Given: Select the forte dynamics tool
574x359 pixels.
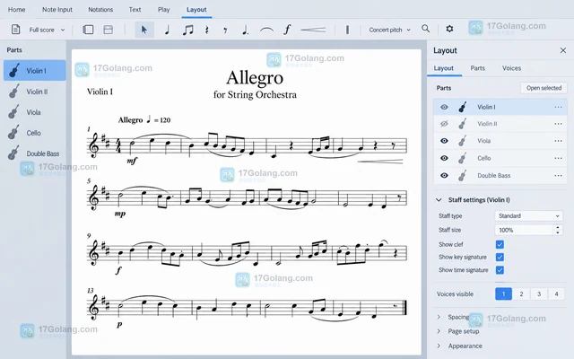Looking at the screenshot, I should (287, 30).
